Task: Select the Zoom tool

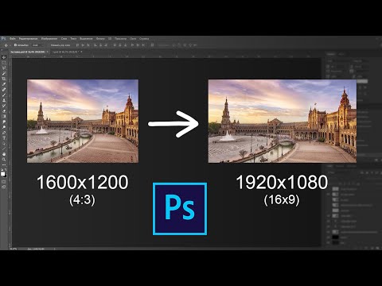Action: pyautogui.click(x=4, y=160)
